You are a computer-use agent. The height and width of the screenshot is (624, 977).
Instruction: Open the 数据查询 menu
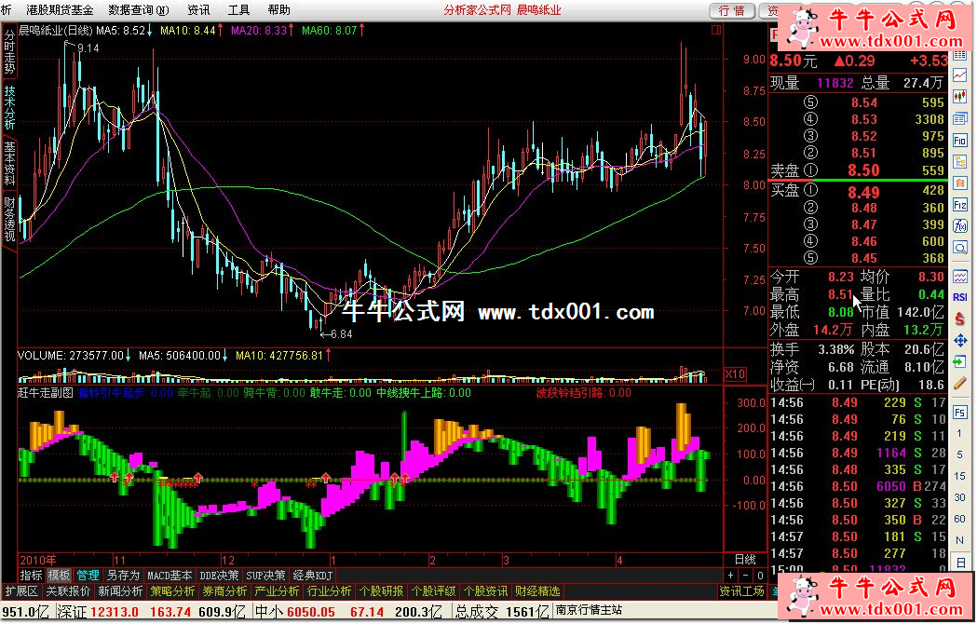tap(139, 10)
